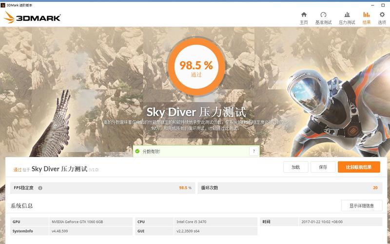Click the info icon beside FPS稳定度
This screenshot has width=390, height=244.
[x=40, y=188]
